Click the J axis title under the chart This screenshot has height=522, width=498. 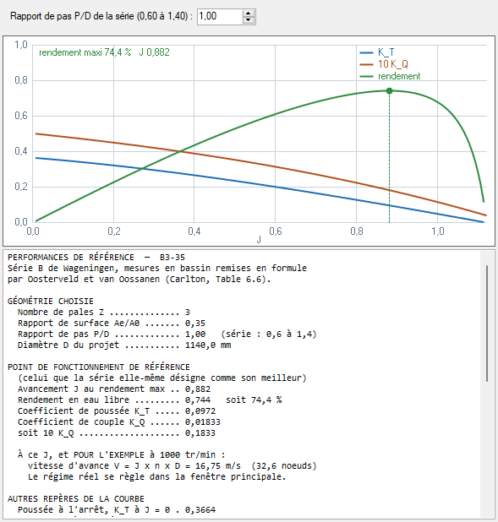[259, 239]
